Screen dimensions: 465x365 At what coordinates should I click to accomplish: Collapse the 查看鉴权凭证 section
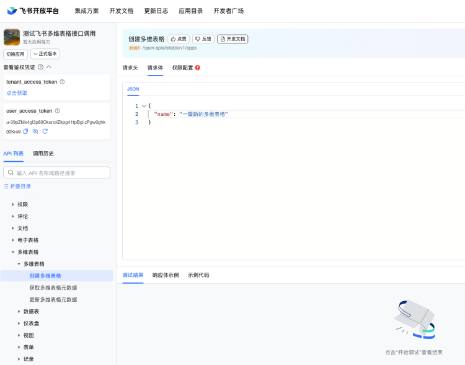point(49,67)
